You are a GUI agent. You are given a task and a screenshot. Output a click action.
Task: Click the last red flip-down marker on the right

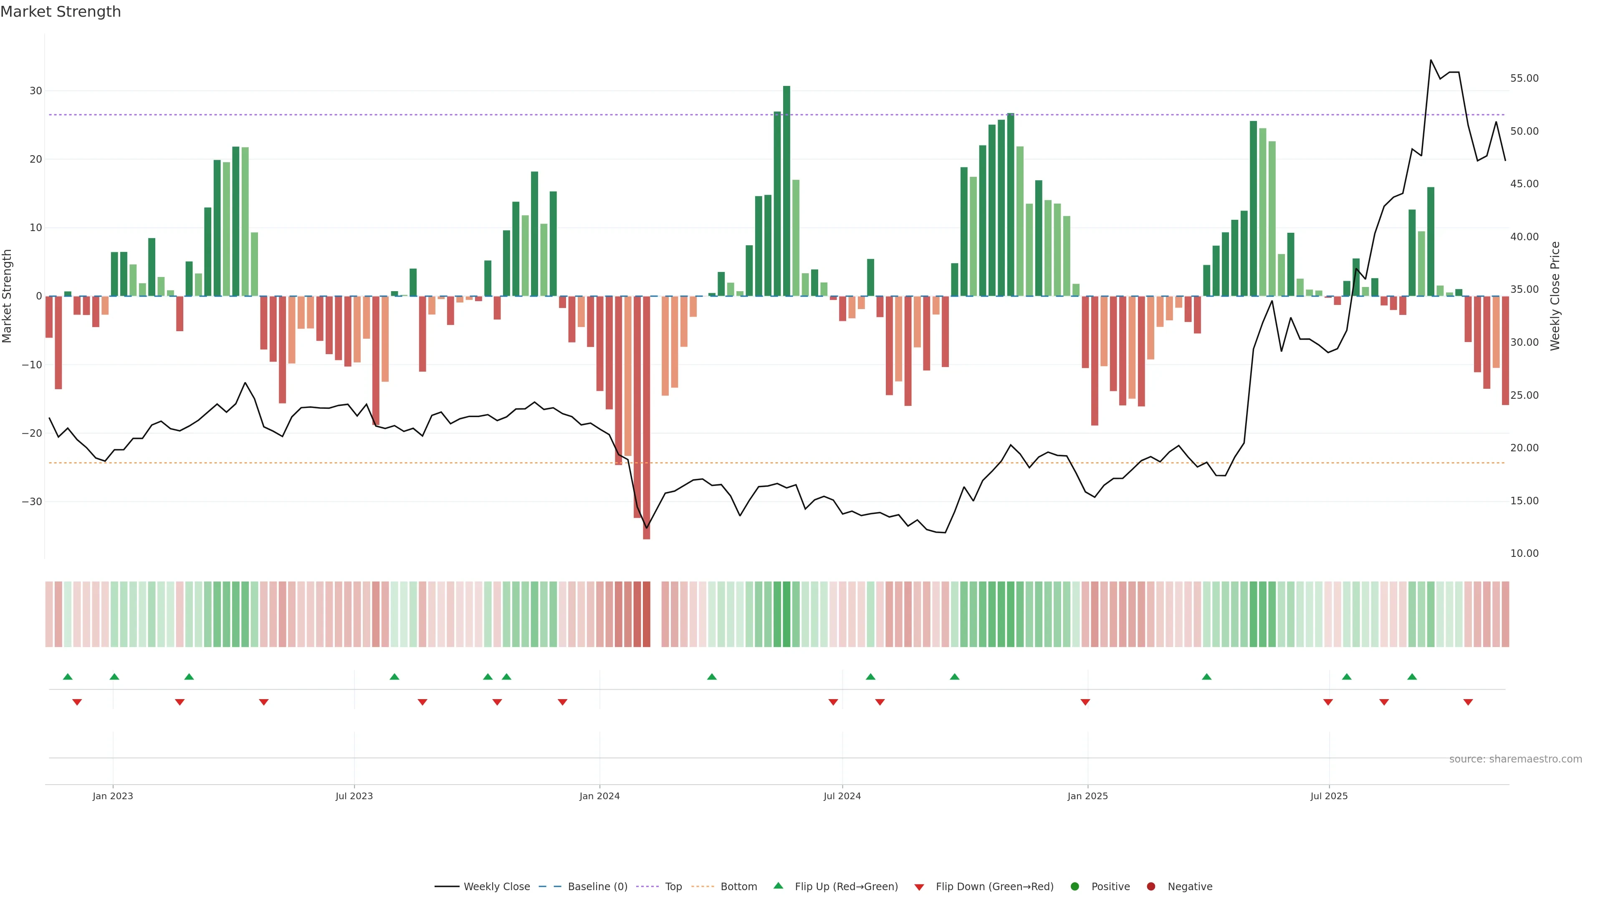click(x=1468, y=702)
